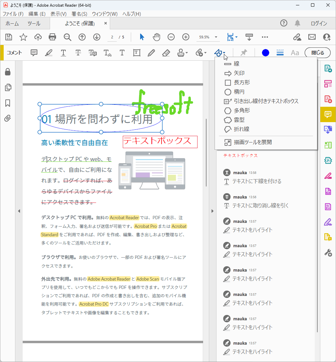Switch to the ツール tab

[34, 23]
